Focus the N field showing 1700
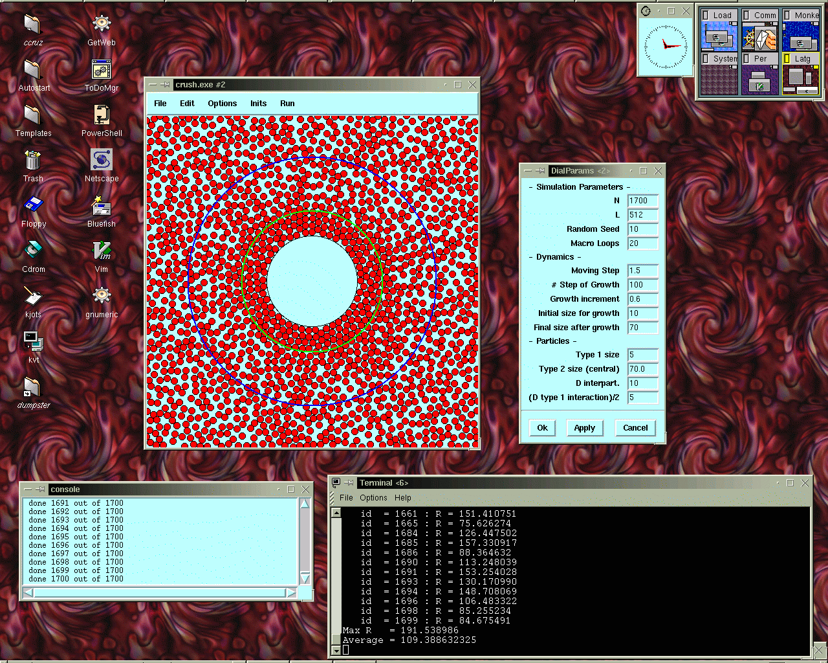The image size is (828, 663). tap(643, 201)
